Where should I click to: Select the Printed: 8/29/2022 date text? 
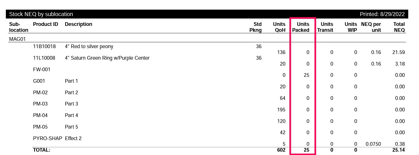coord(382,14)
